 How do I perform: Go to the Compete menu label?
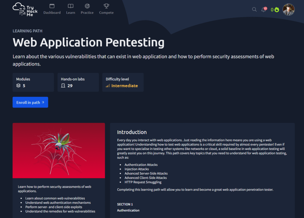click(106, 13)
